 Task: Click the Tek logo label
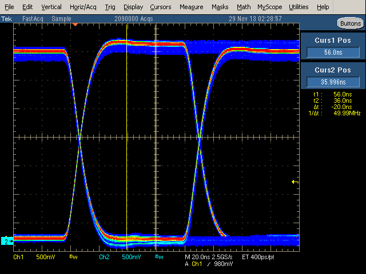point(6,19)
